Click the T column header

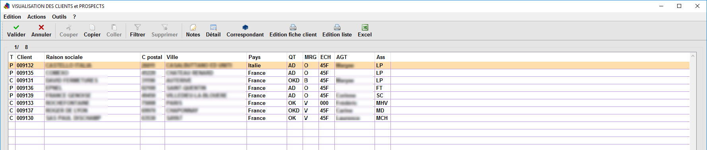12,57
